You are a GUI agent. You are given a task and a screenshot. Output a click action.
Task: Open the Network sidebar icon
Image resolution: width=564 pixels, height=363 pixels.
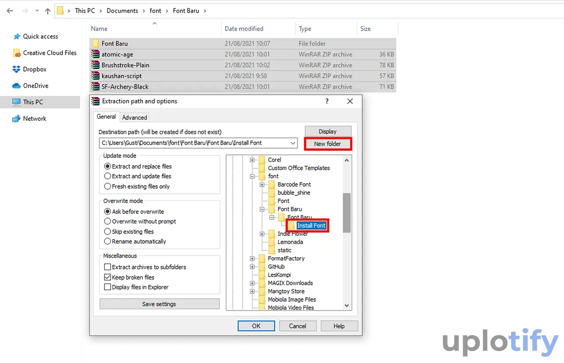pos(17,119)
